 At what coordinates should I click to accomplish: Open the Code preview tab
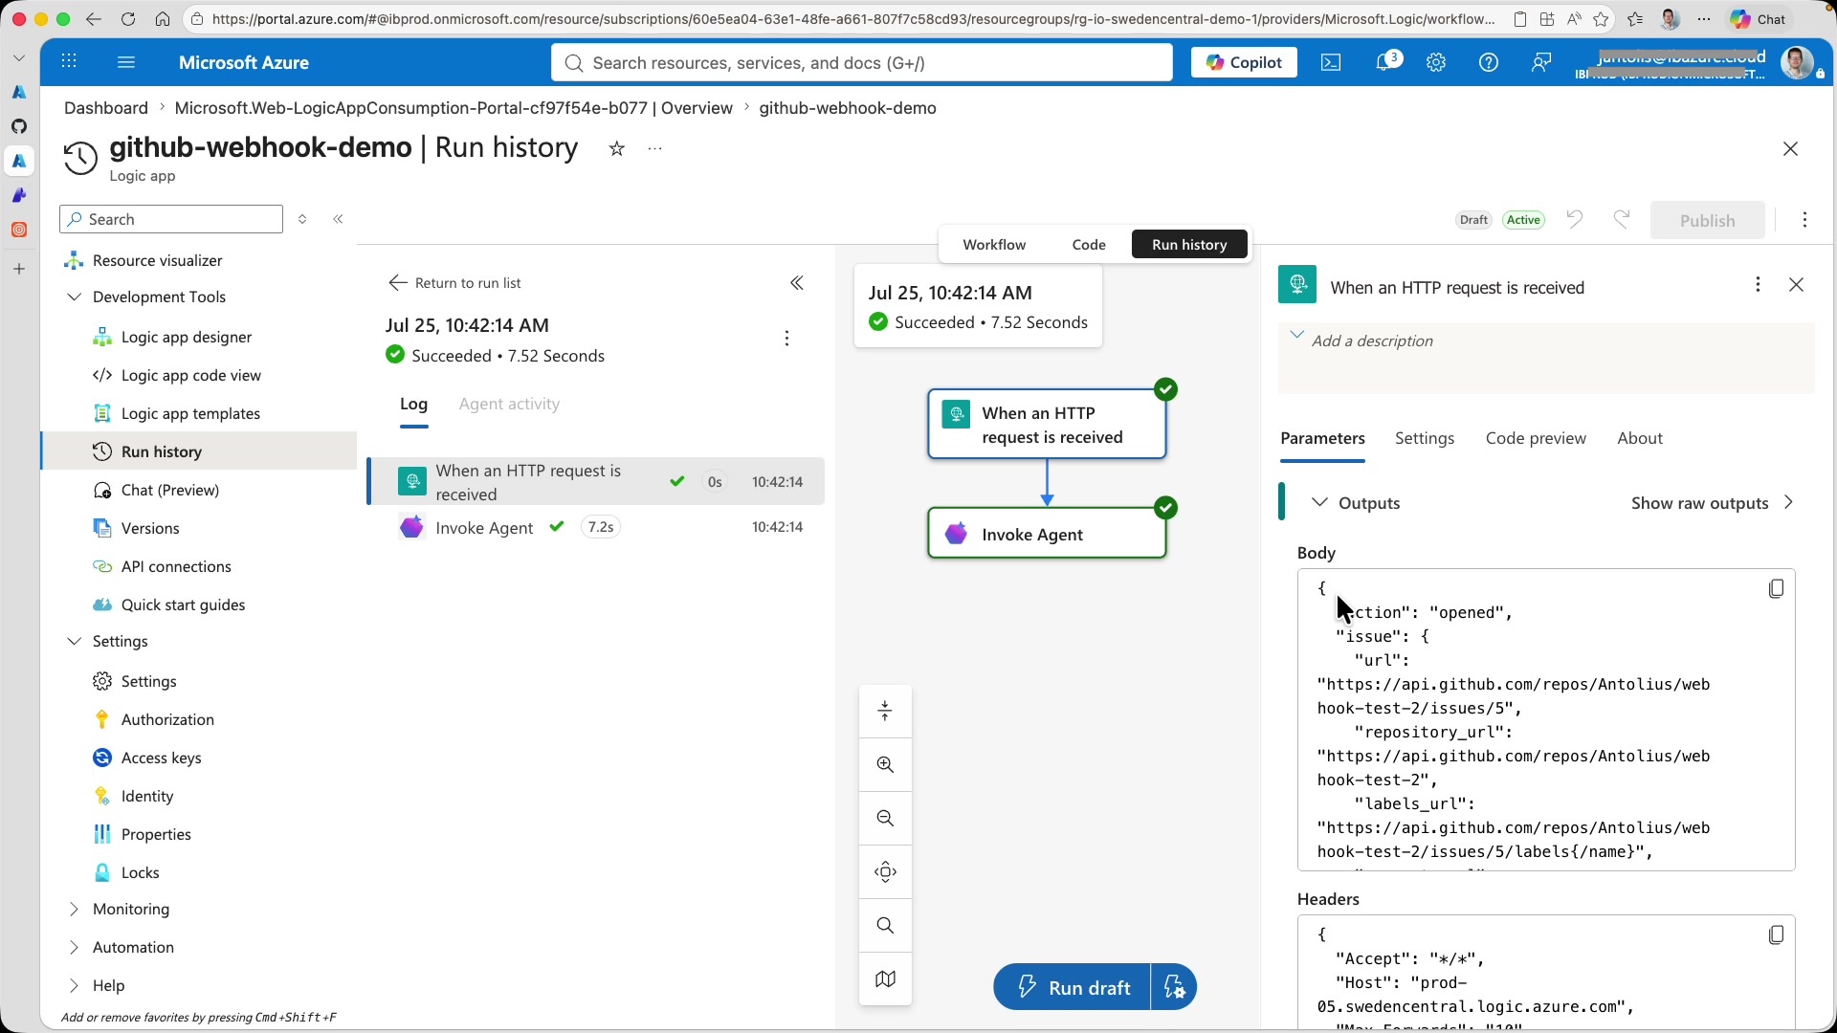coord(1536,439)
